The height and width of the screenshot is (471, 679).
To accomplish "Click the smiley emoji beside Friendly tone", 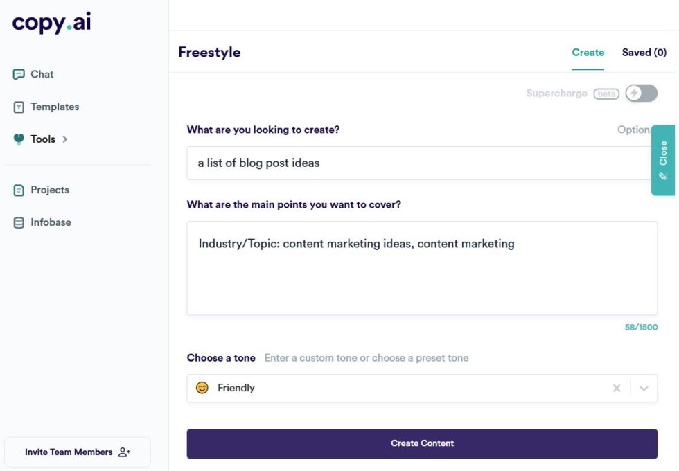I will coord(202,388).
